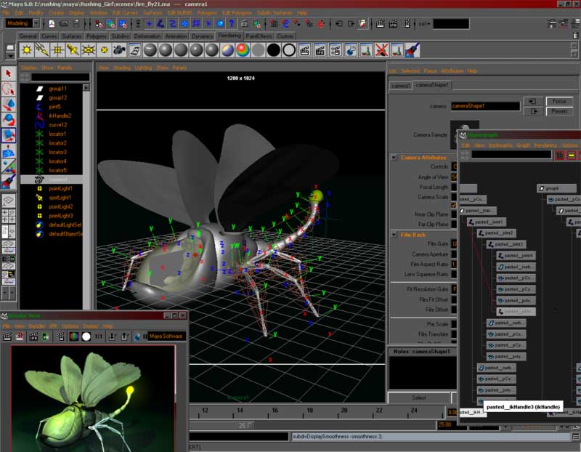
Task: Collapse the Film Back section
Action: point(394,235)
